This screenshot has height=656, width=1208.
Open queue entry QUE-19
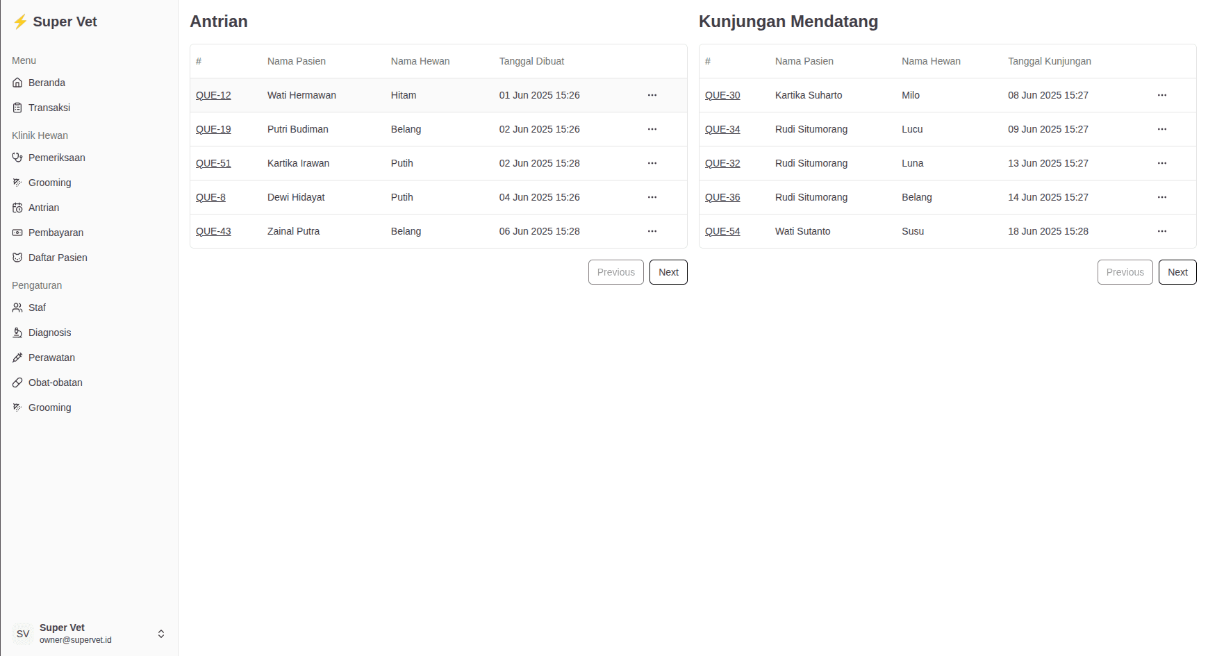(213, 129)
